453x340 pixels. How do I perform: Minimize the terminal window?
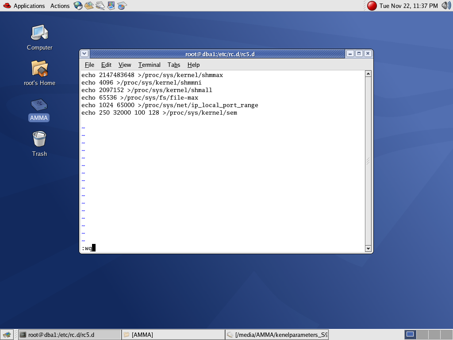[x=350, y=54]
